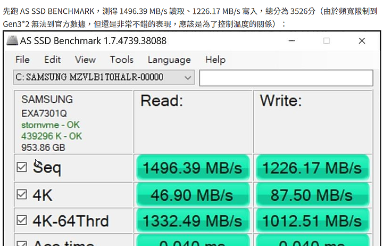This screenshot has width=383, height=246.
Task: Select the 4K read result 46.90 MB/s
Action: point(193,195)
